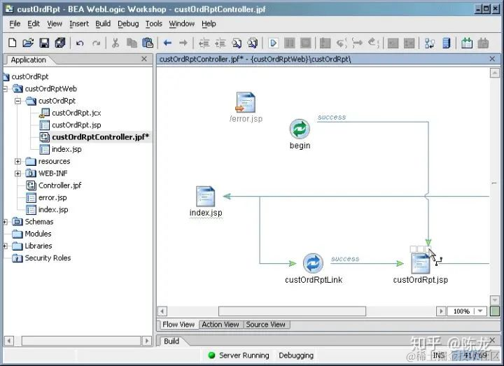This screenshot has height=366, width=504.
Task: Open the Insert menu
Action: (x=79, y=24)
